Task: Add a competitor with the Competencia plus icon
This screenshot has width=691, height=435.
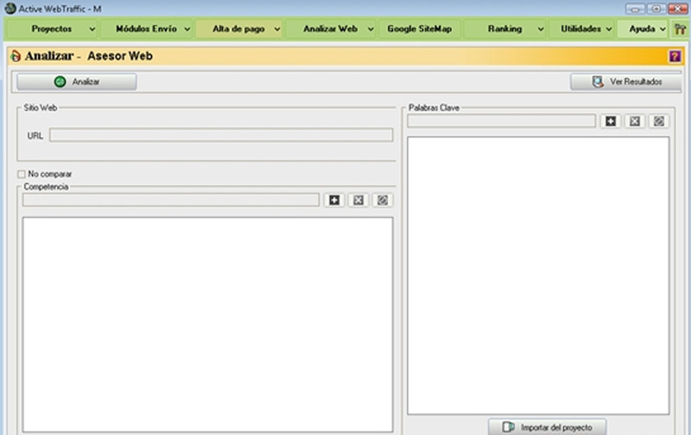Action: [334, 200]
